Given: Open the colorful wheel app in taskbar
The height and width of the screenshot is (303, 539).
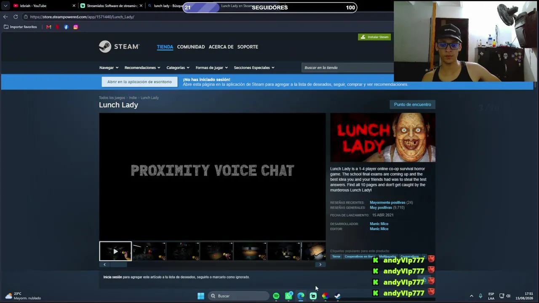Looking at the screenshot, I should (x=325, y=296).
